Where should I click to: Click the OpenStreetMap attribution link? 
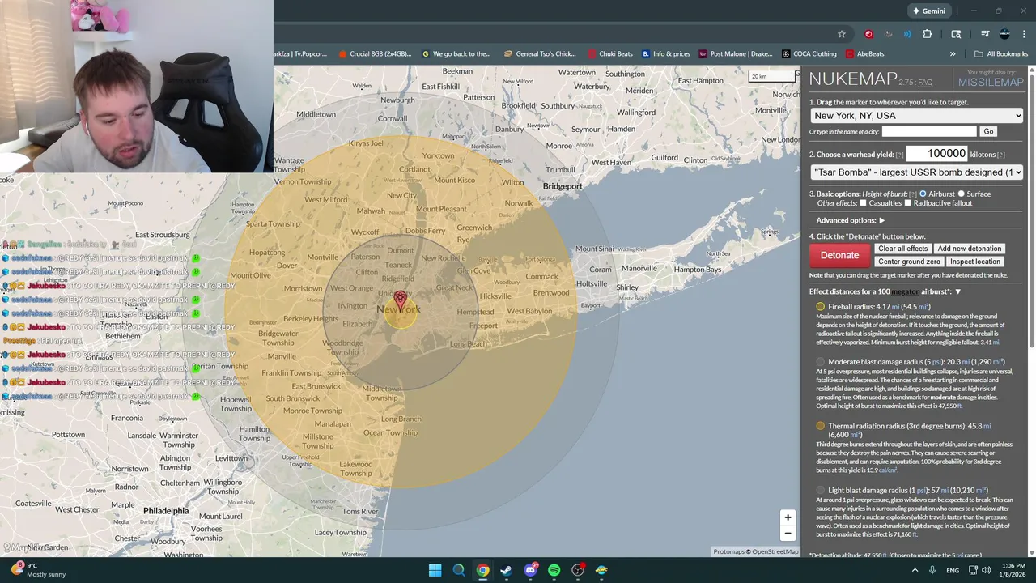pos(775,551)
